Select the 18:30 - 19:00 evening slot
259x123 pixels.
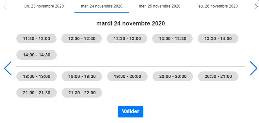pos(37,76)
